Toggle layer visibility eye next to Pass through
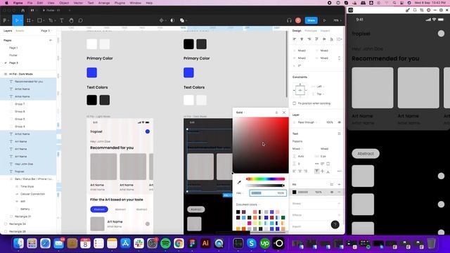450x253 pixels. (x=339, y=122)
